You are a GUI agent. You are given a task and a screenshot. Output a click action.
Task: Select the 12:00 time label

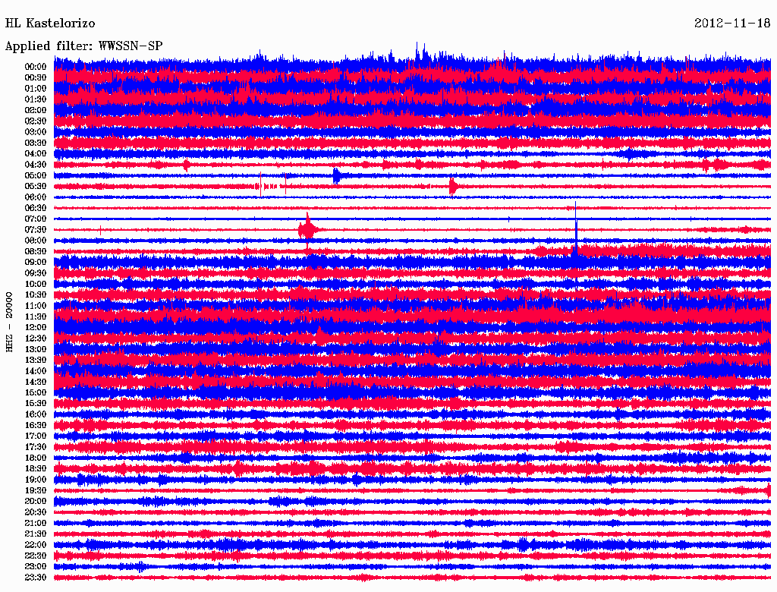(x=36, y=327)
